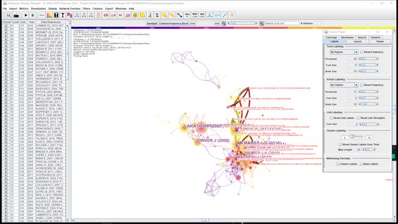The height and width of the screenshot is (224, 398).
Task: Click the blue three-branch network icon
Action: tap(209, 15)
